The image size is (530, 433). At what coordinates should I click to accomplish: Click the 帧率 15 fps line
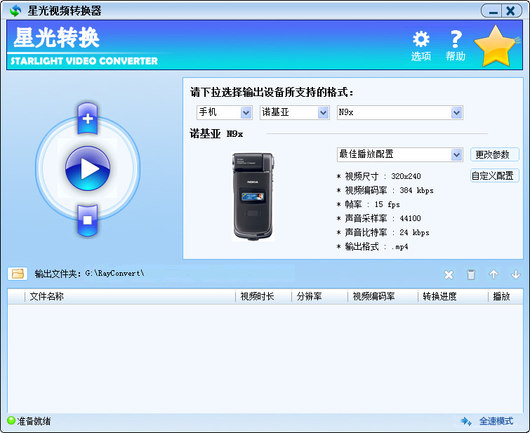(369, 204)
